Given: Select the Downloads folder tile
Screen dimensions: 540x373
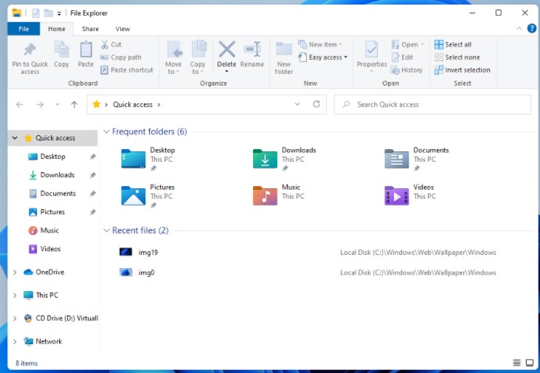Looking at the screenshot, I should coord(284,159).
